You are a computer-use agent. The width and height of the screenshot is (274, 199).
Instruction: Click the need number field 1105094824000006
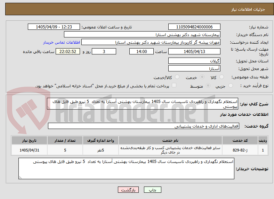tap(194, 27)
